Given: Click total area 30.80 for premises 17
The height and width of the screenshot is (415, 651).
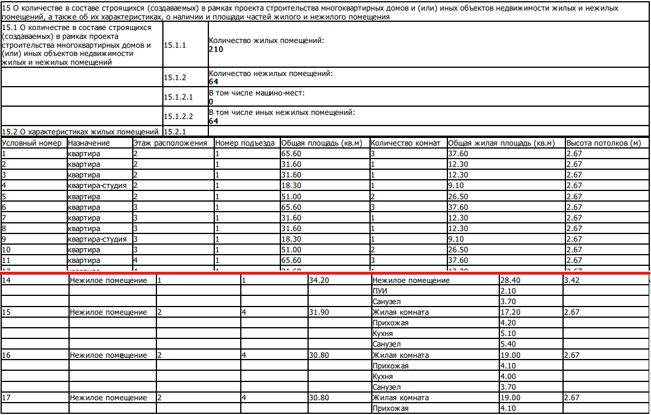Looking at the screenshot, I should coord(319,397).
